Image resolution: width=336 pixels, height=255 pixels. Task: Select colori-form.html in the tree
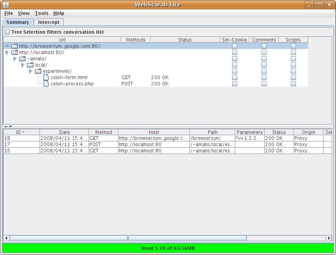(69, 77)
